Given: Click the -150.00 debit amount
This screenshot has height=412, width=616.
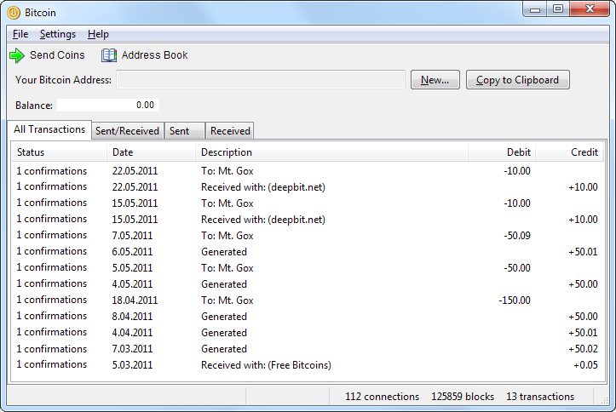Looking at the screenshot, I should click(515, 300).
